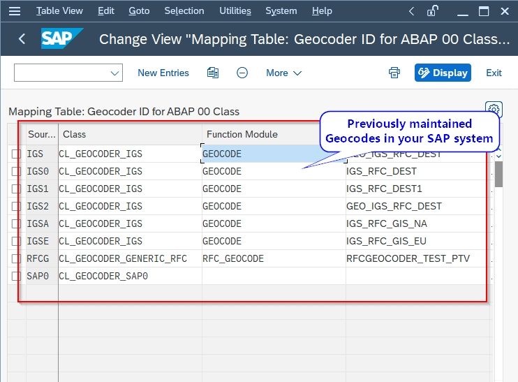The height and width of the screenshot is (382, 518).
Task: Click the IGS_RFC_DEST cell in IGS0 row
Action: click(x=418, y=172)
